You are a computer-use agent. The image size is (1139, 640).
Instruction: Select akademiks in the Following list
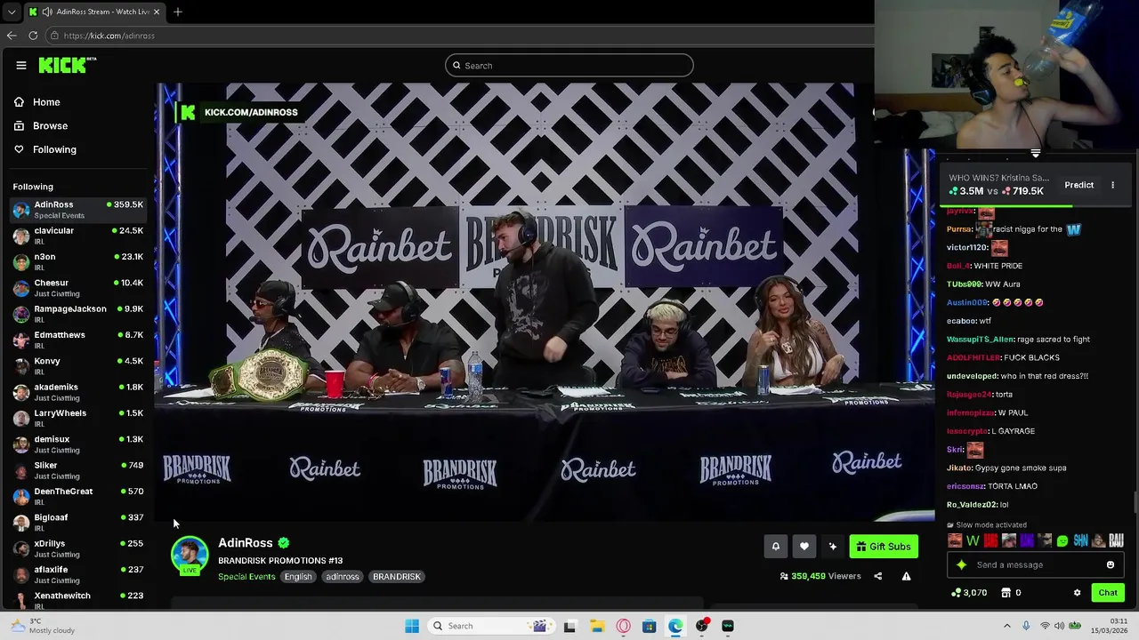coord(78,392)
